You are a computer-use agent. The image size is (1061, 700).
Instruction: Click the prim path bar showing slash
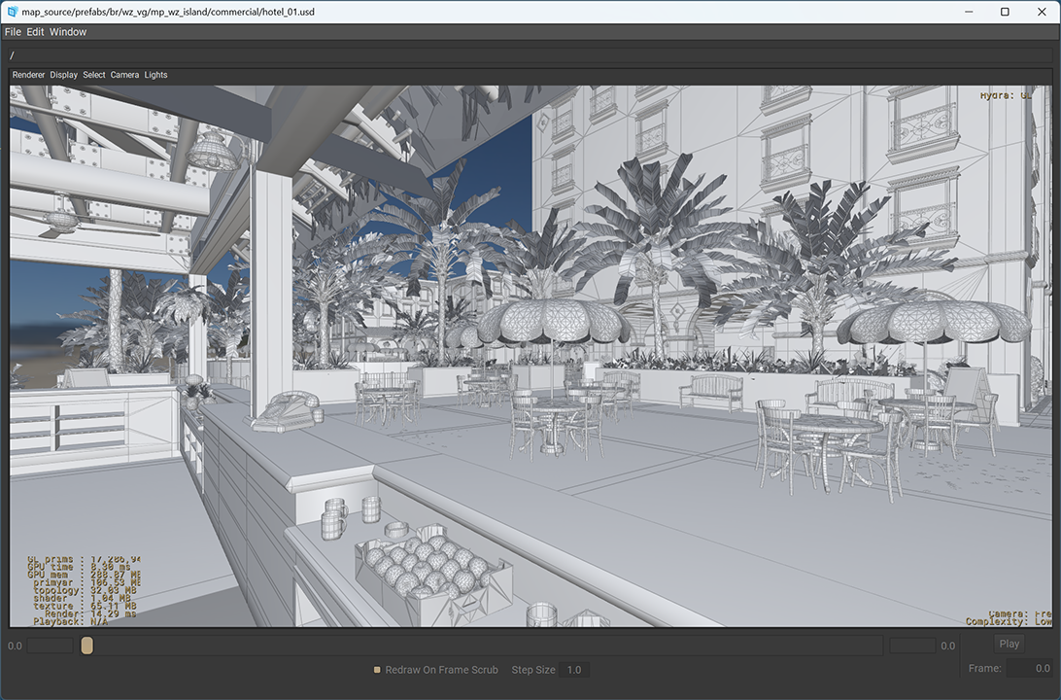point(530,55)
